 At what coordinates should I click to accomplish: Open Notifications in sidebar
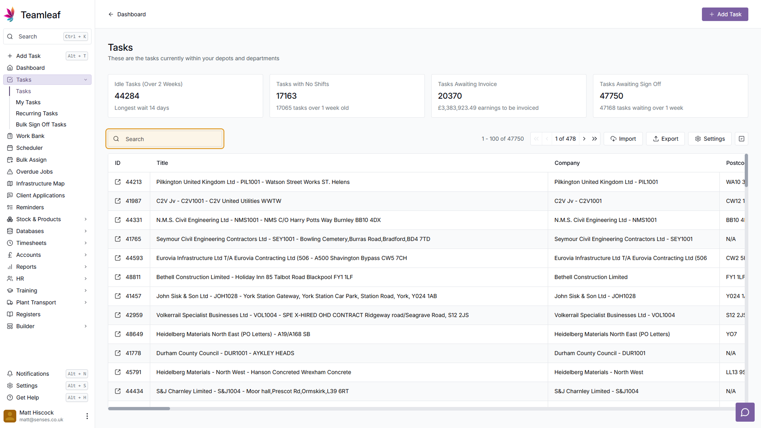(x=47, y=374)
